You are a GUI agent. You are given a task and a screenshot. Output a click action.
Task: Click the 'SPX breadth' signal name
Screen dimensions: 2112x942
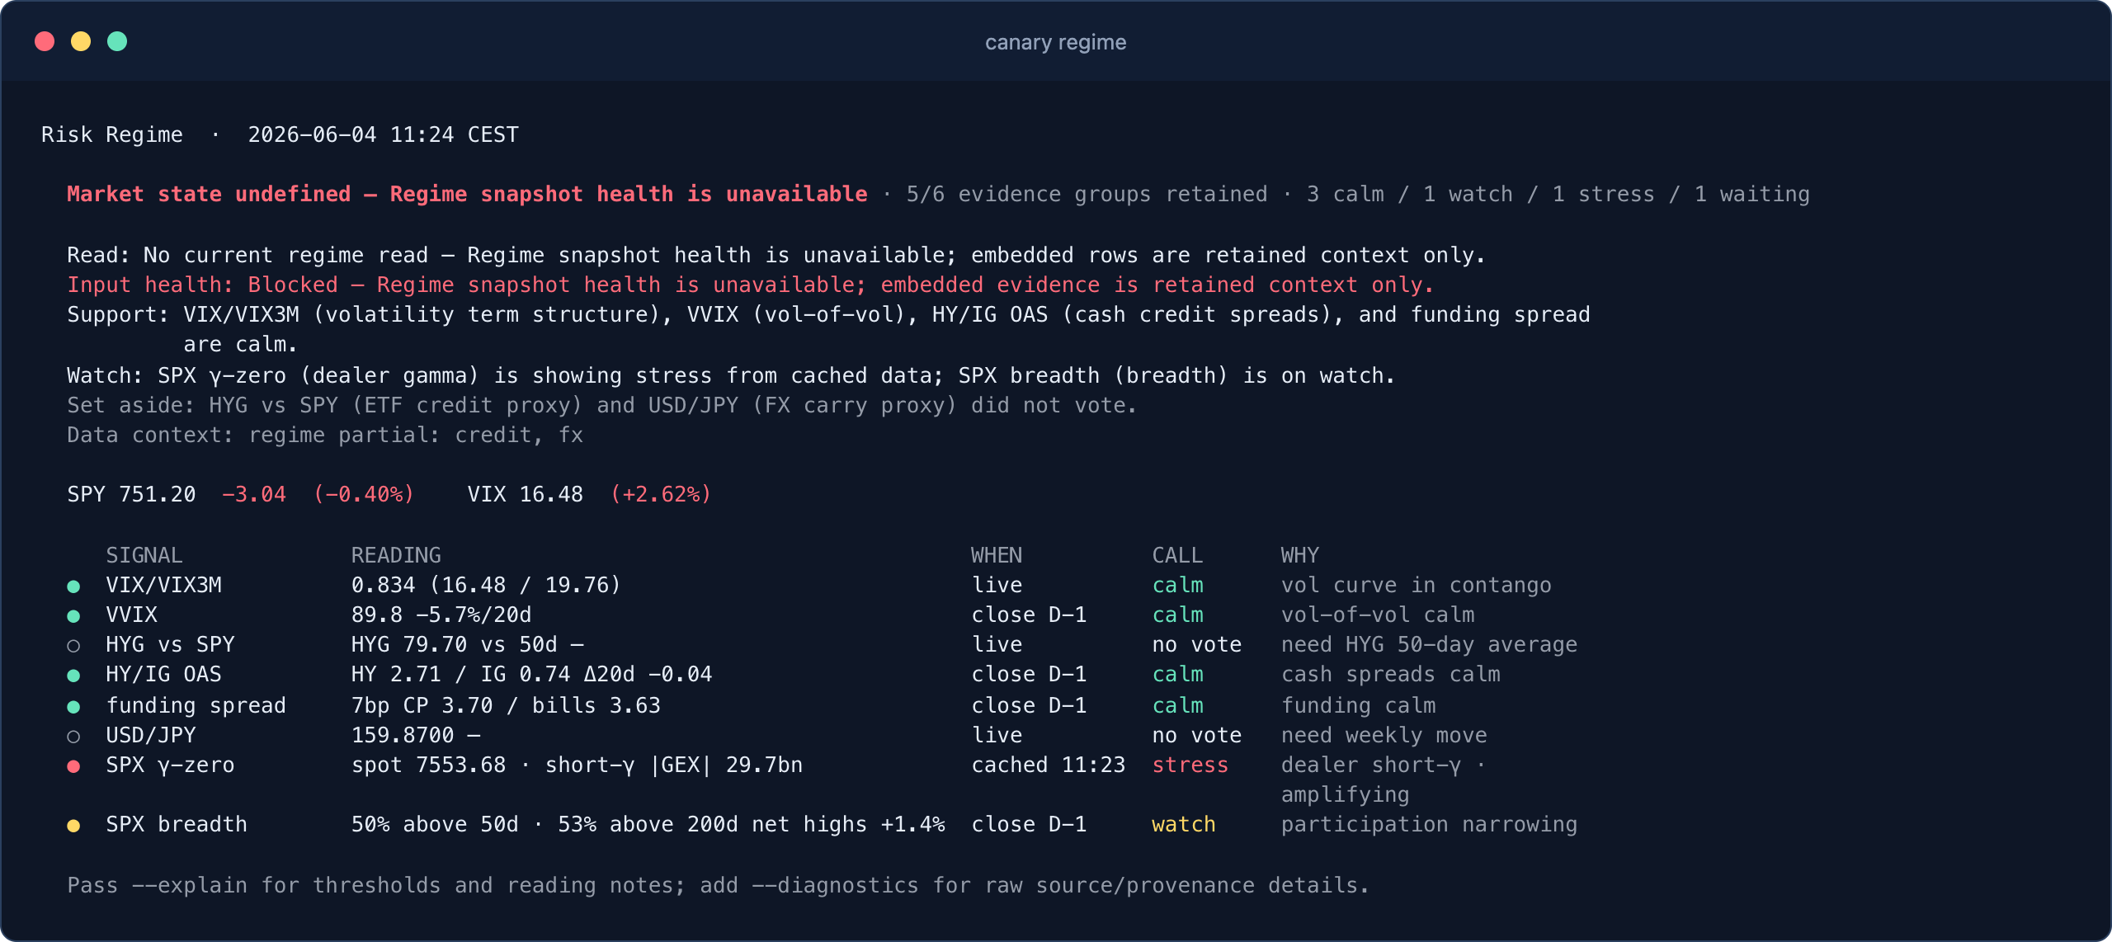tap(177, 824)
